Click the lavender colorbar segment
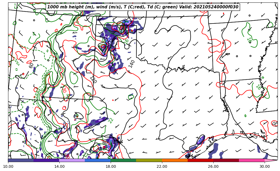The width and height of the screenshot is (280, 171). click(72, 160)
